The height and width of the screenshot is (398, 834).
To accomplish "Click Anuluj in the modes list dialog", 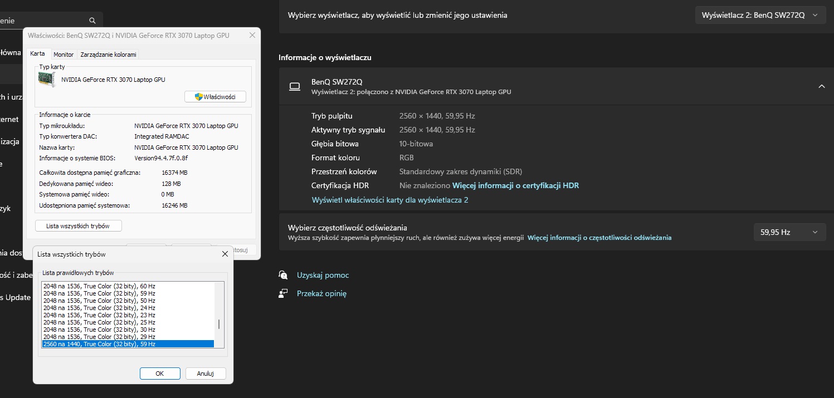I will coord(206,374).
